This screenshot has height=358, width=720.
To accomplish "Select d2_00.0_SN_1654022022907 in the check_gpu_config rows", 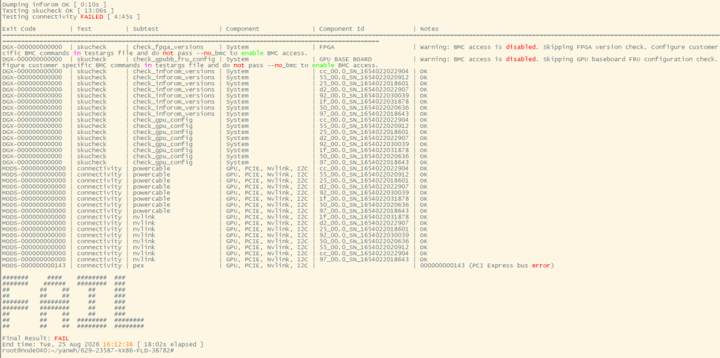I will click(x=364, y=138).
